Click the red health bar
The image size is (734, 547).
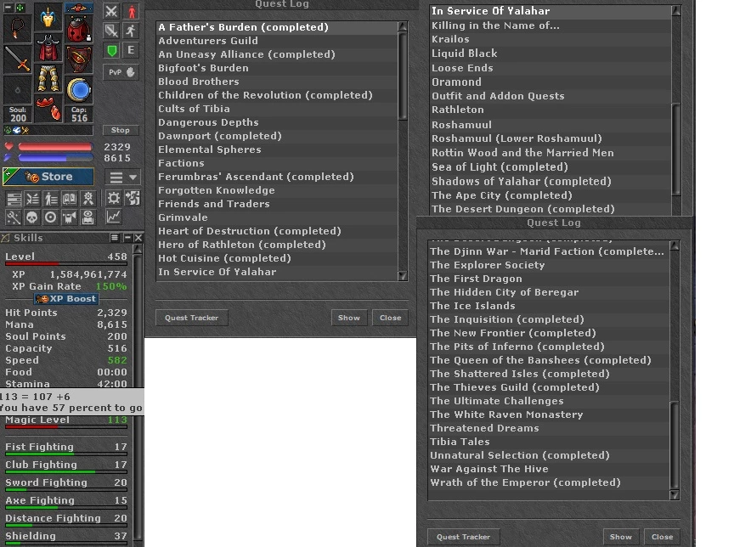tap(55, 147)
